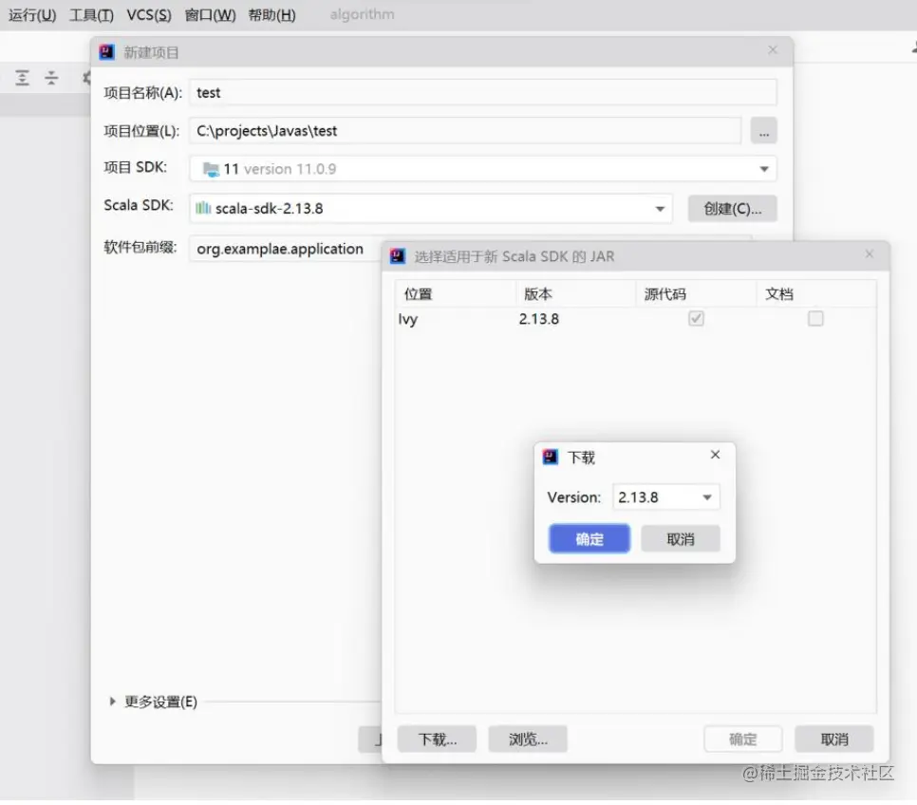Expand 更多设置(E) section

coord(112,701)
